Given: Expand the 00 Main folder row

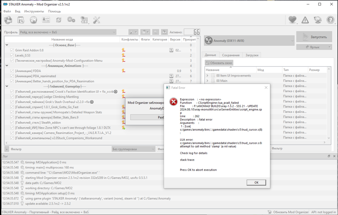Looking at the screenshot, I should pos(208,81).
